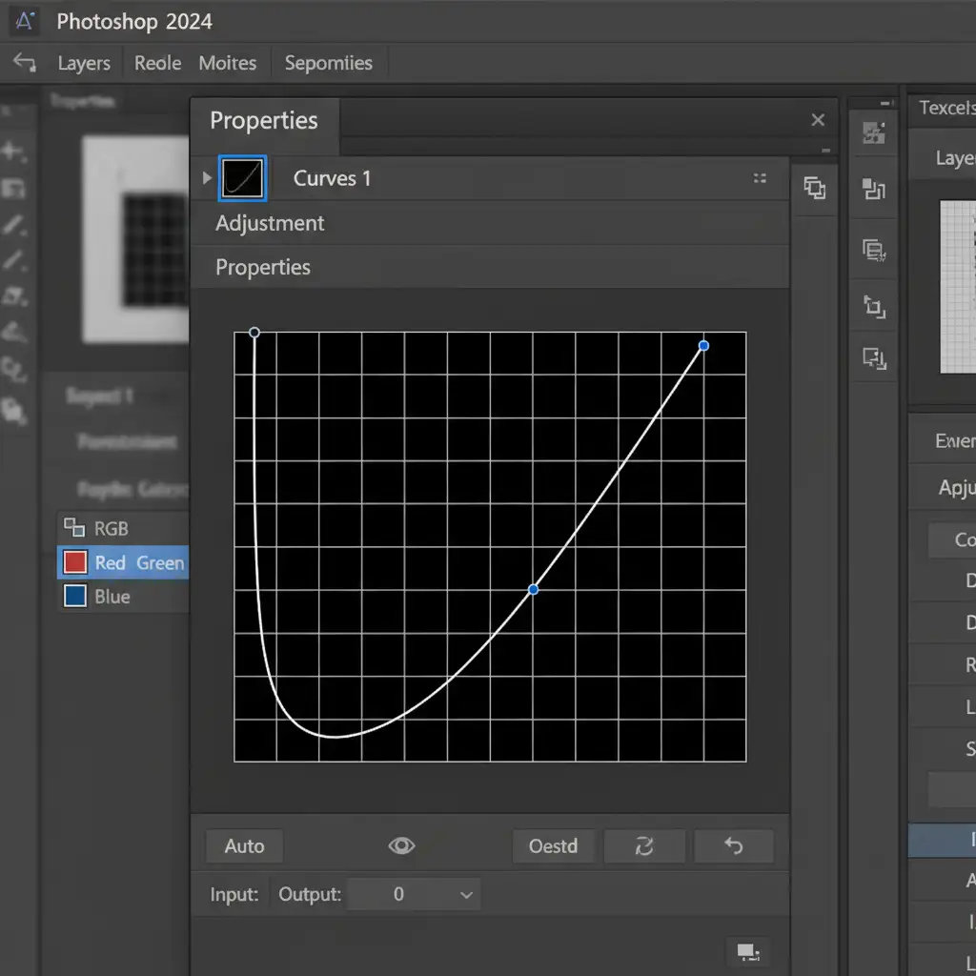Screen dimensions: 976x976
Task: Open the Layers menu
Action: click(84, 64)
